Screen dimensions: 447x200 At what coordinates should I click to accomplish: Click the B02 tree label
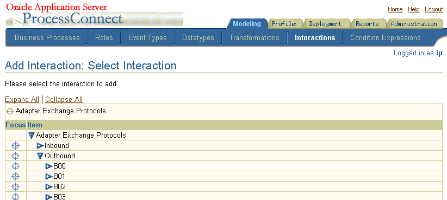(60, 186)
